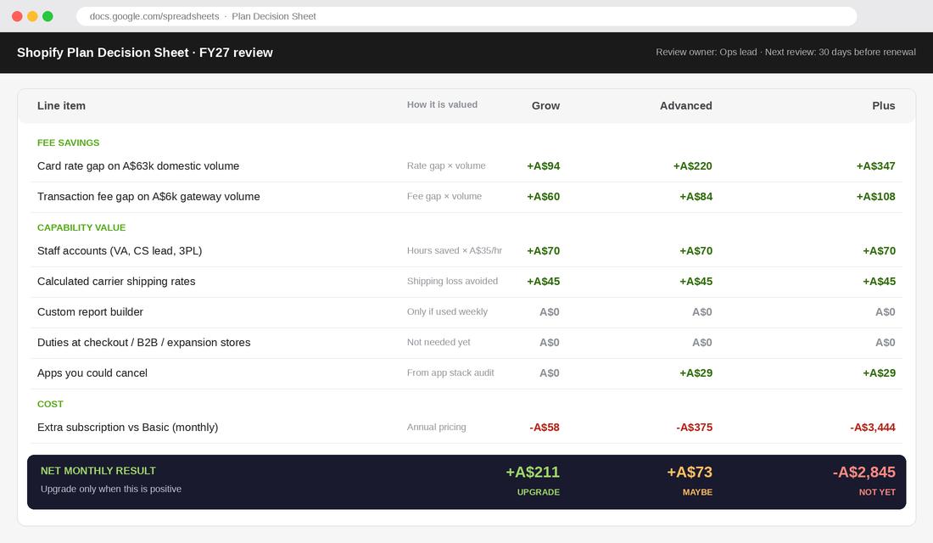Click the green maximize window button
933x543 pixels.
(47, 16)
